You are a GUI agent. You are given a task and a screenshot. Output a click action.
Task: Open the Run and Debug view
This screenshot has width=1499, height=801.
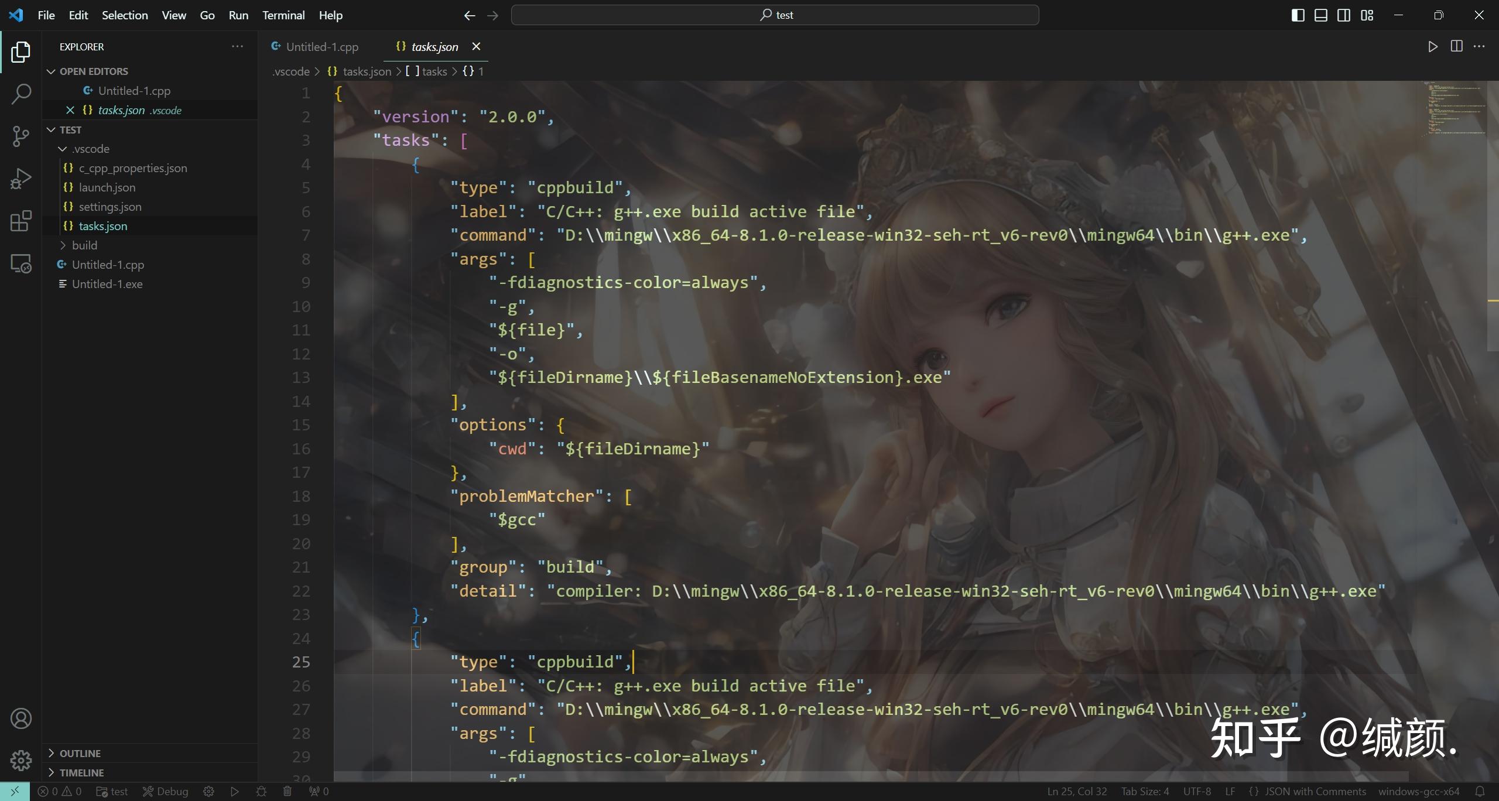(x=21, y=178)
